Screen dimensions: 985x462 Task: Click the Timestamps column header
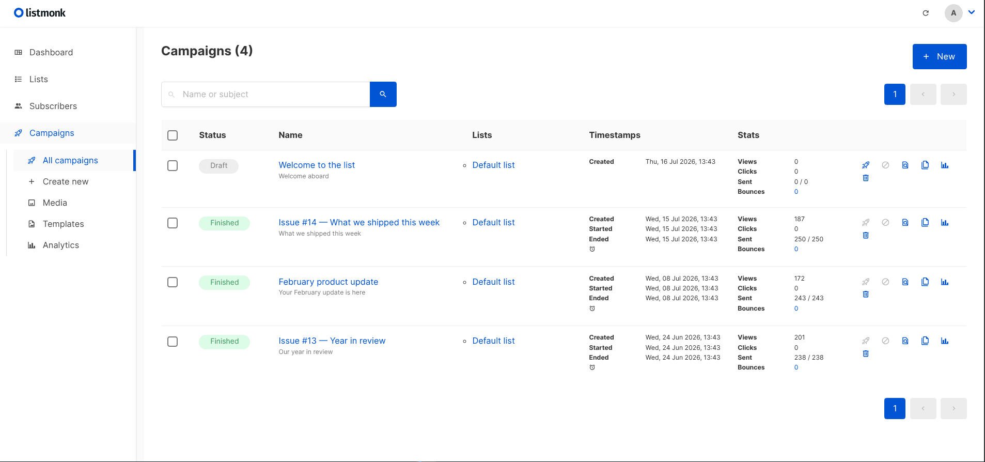[x=615, y=135]
